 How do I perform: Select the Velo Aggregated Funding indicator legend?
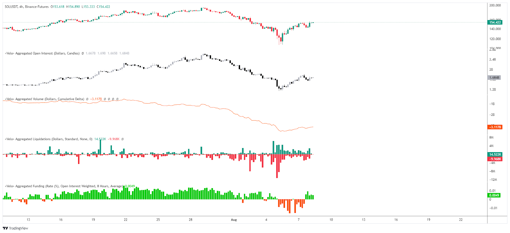click(x=64, y=186)
